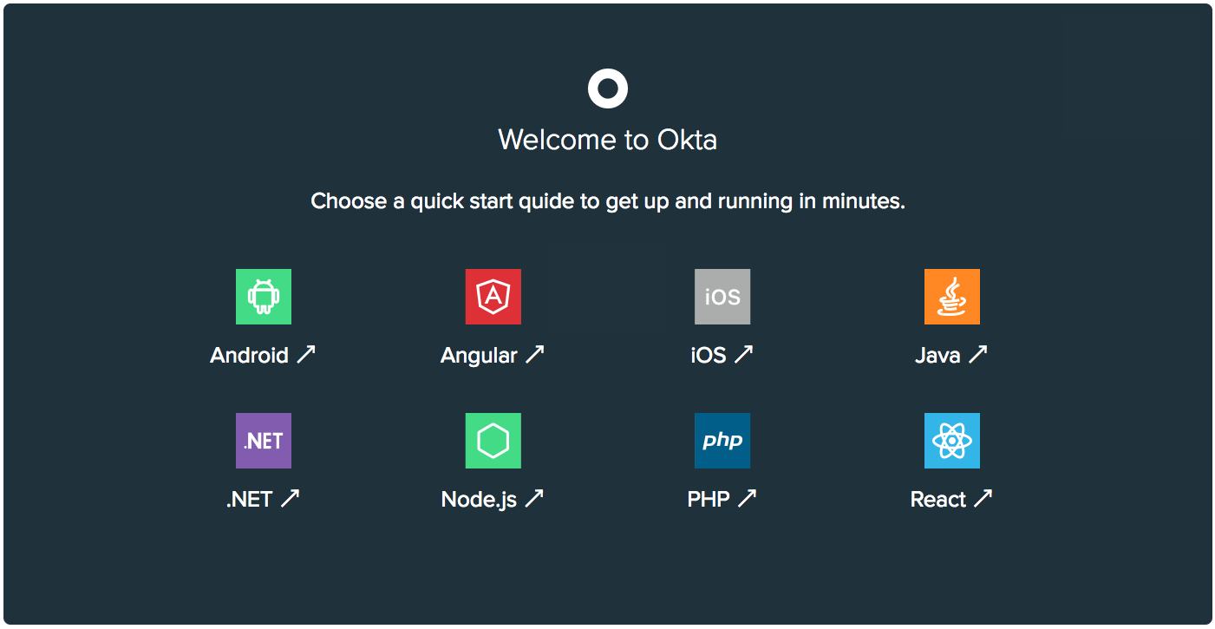Click the gray iOS icon tile
Image resolution: width=1215 pixels, height=629 pixels.
[x=722, y=297]
